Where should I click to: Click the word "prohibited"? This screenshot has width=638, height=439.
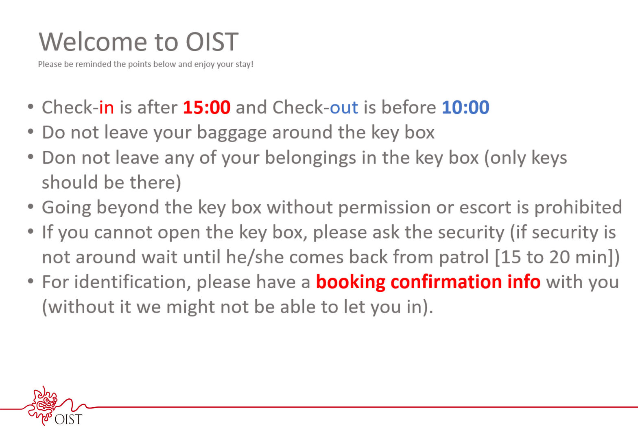pyautogui.click(x=578, y=207)
